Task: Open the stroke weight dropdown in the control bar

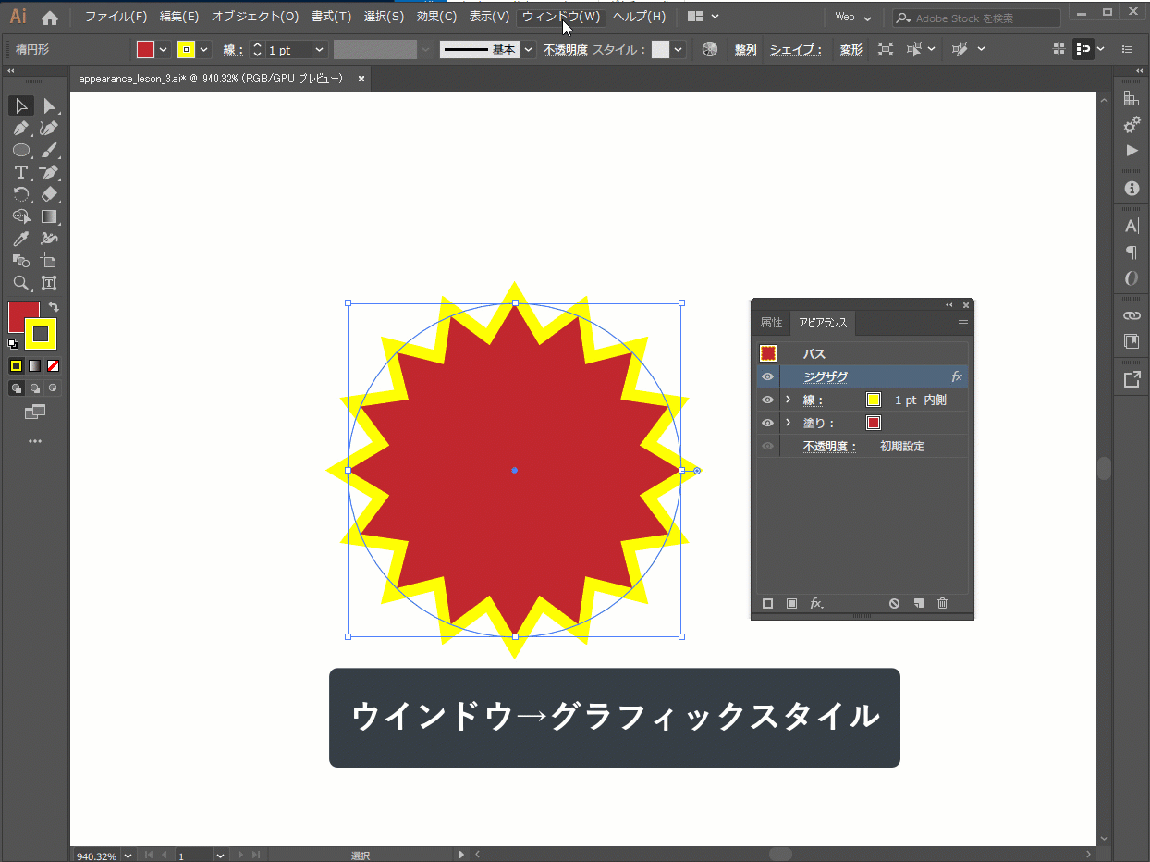Action: pyautogui.click(x=319, y=49)
